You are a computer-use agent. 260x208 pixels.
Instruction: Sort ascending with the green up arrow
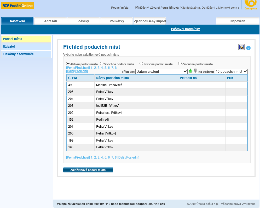click(190, 71)
